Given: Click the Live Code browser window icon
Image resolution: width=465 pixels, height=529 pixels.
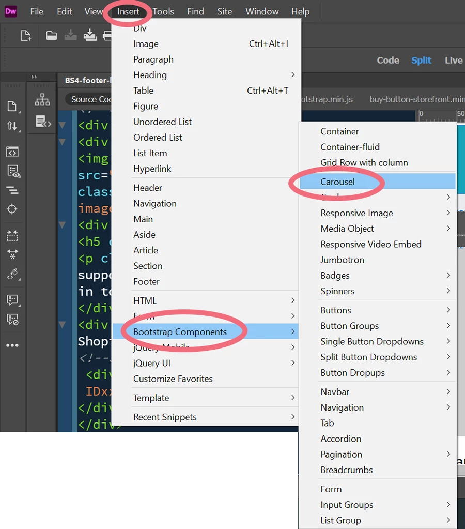Looking at the screenshot, I should (12, 152).
